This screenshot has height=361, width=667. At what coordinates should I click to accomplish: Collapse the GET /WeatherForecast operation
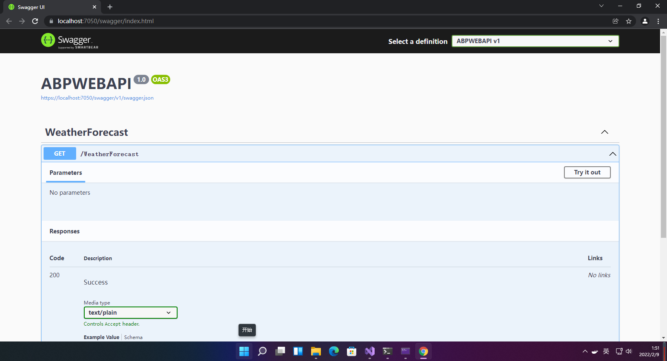coord(612,154)
